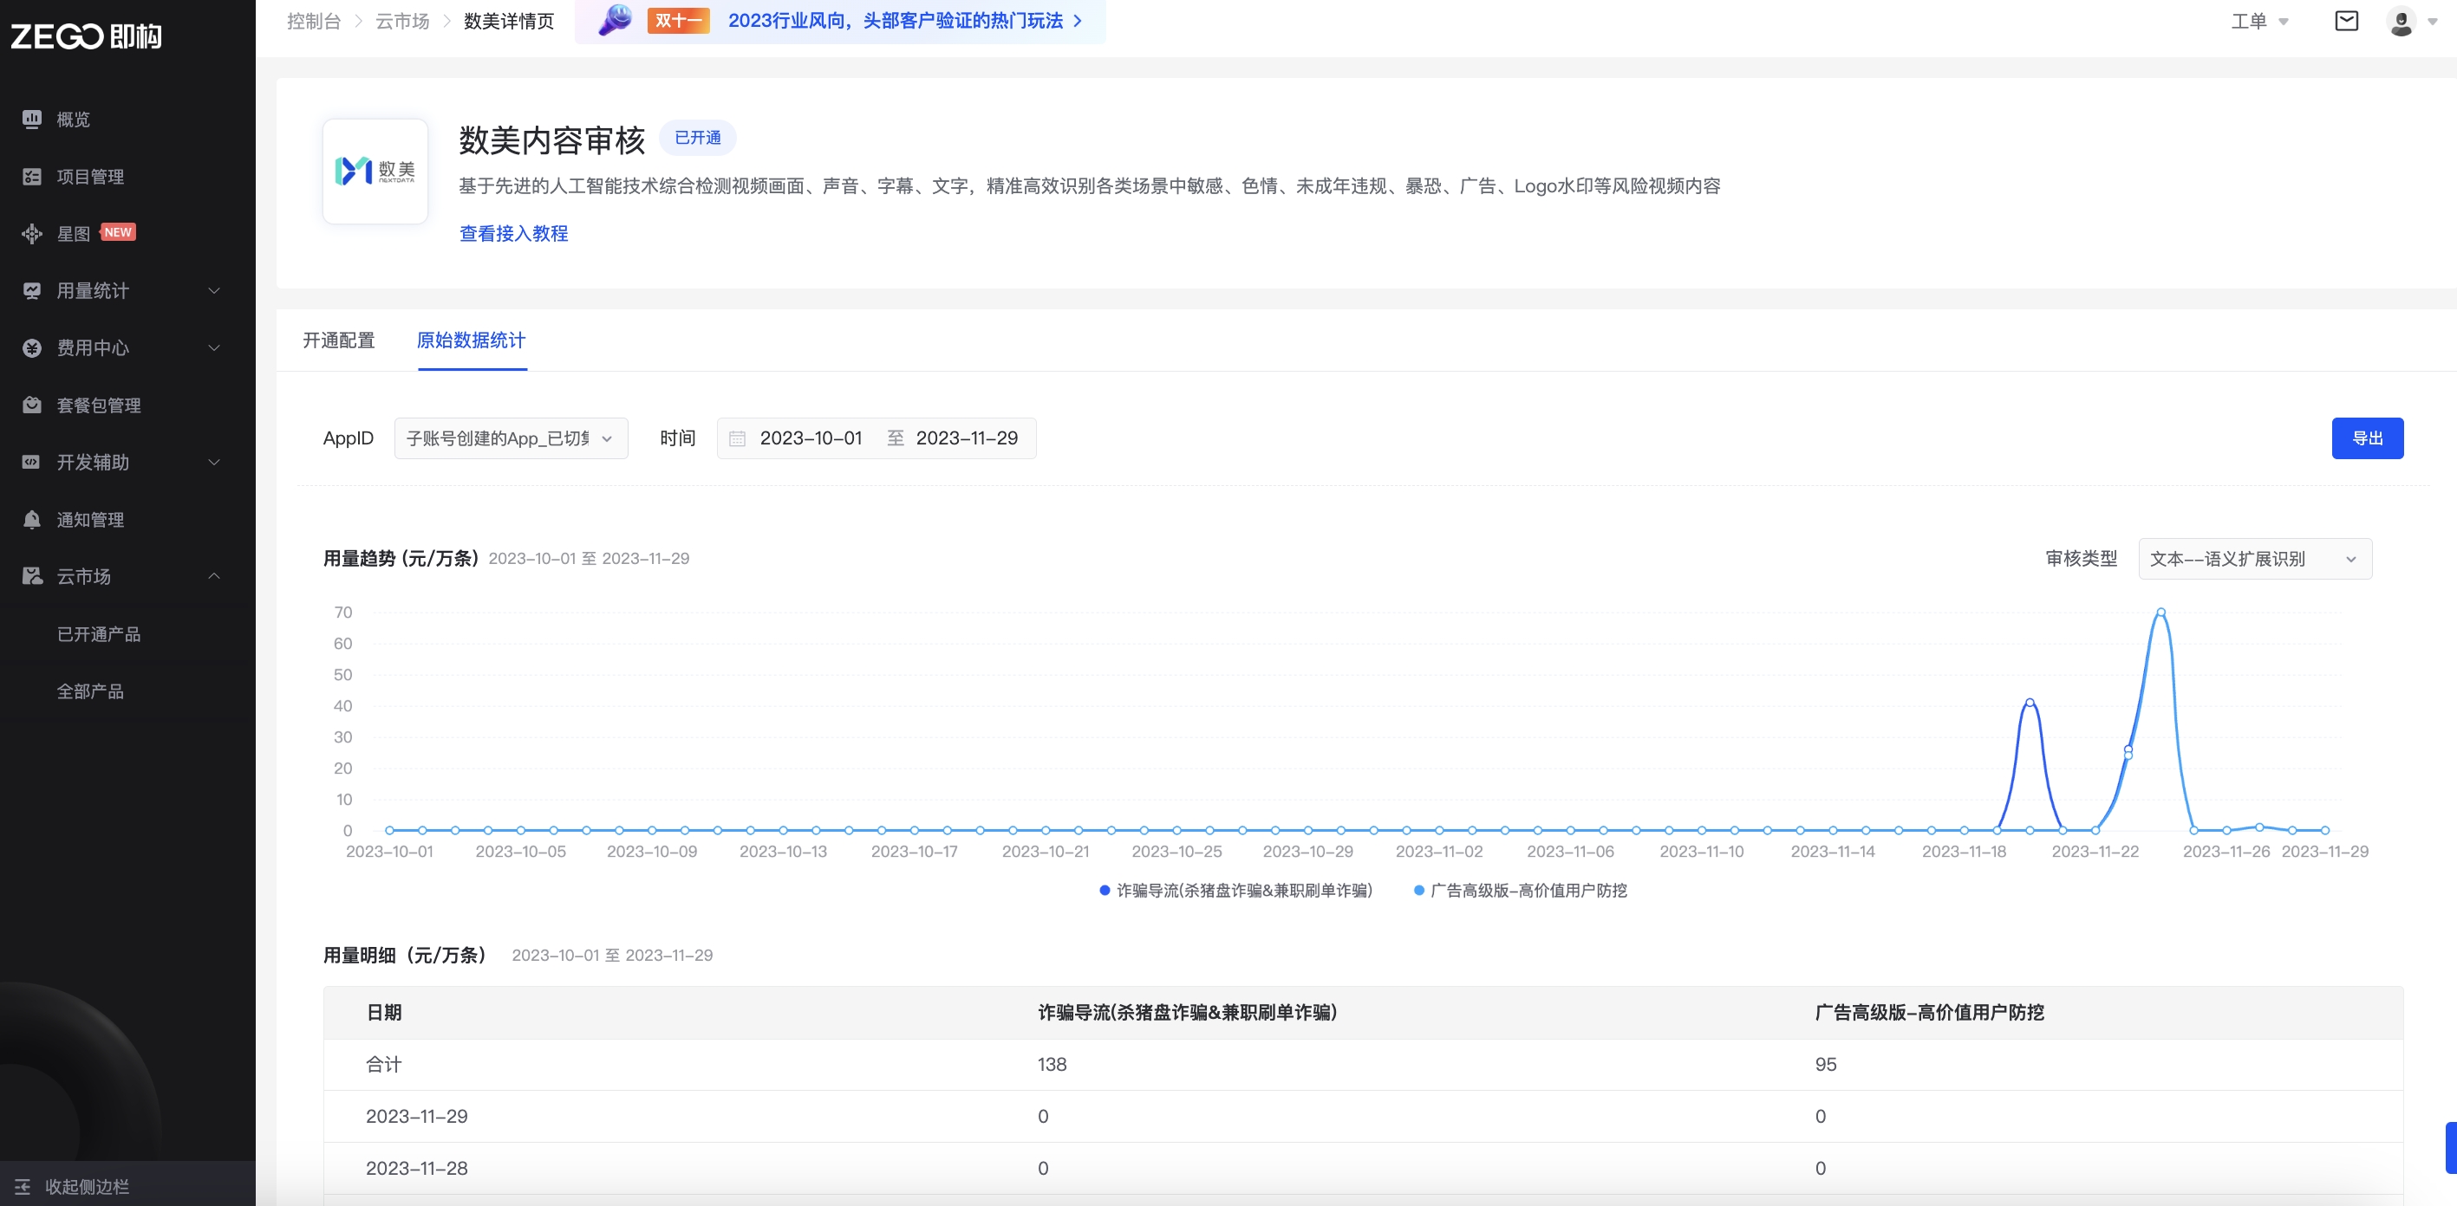
Task: Open the 查看接入教程 link
Action: 513,234
